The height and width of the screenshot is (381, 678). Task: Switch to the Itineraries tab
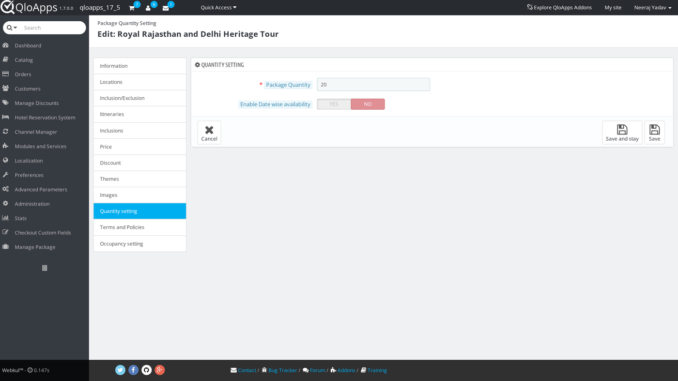[140, 114]
